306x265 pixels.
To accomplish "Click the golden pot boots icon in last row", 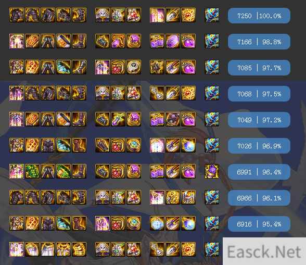I will pos(79,249).
